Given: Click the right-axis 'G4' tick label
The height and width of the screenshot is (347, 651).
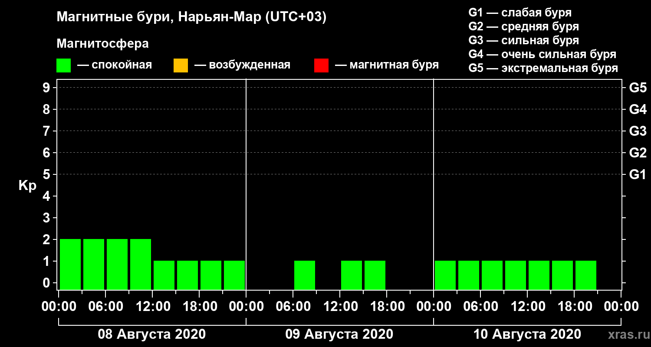Looking at the screenshot, I should 638,109.
